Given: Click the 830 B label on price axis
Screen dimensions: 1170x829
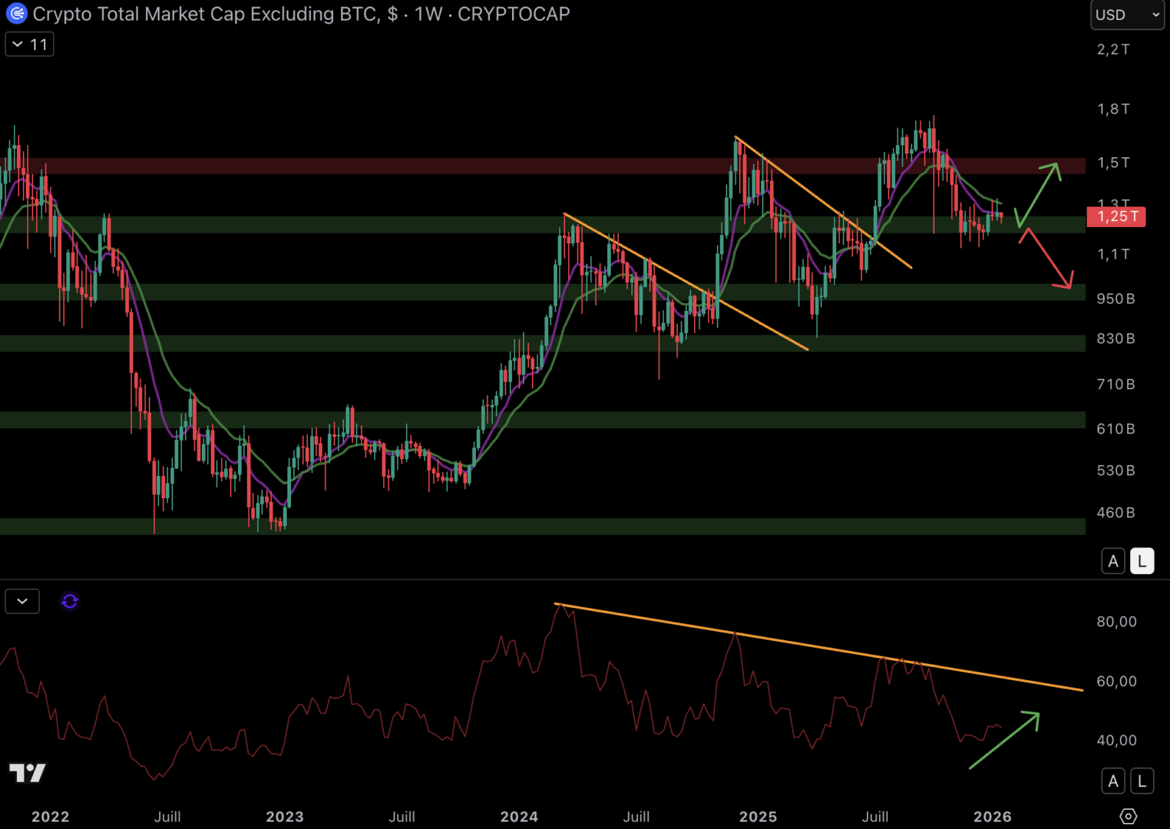Looking at the screenshot, I should click(1115, 339).
